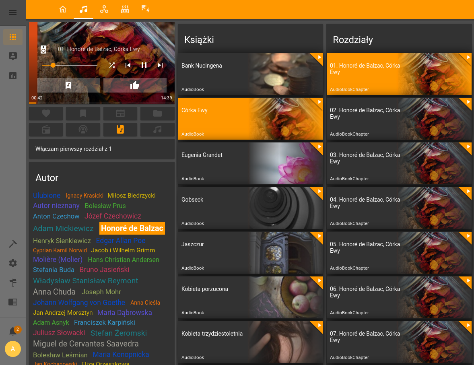Viewport: 474px width, 365px height.
Task: Choose author Bolesław Prus
Action: pos(105,206)
